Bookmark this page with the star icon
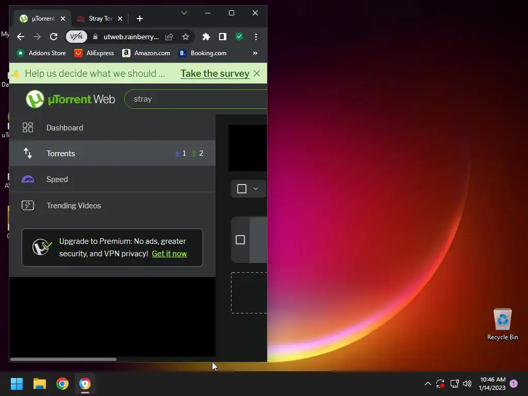This screenshot has width=528, height=396. [x=186, y=37]
